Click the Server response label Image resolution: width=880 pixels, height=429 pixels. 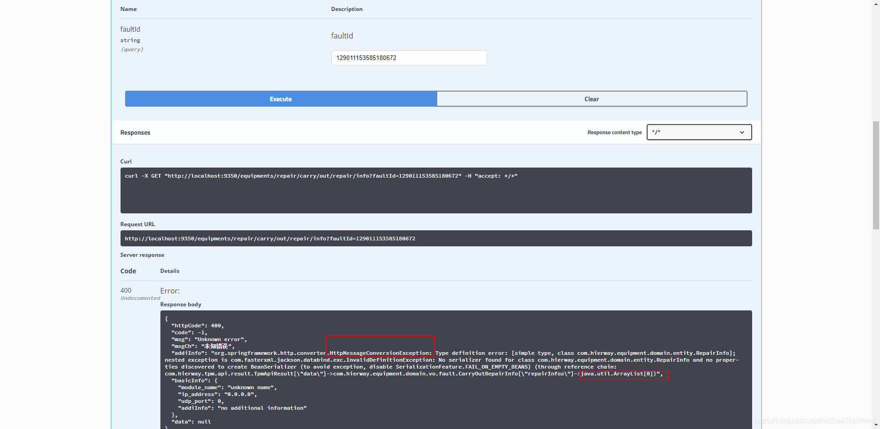(x=142, y=255)
